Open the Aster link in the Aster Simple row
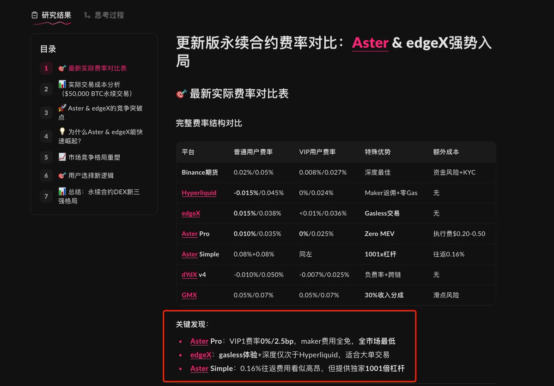This screenshot has height=386, width=554. point(189,254)
